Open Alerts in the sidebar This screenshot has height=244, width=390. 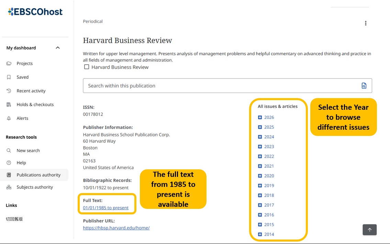click(22, 118)
